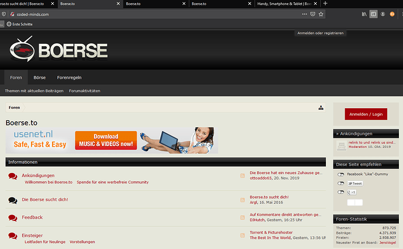The width and height of the screenshot is (403, 249).
Task: Open the Vorstellungen subforum
Action: click(x=82, y=242)
